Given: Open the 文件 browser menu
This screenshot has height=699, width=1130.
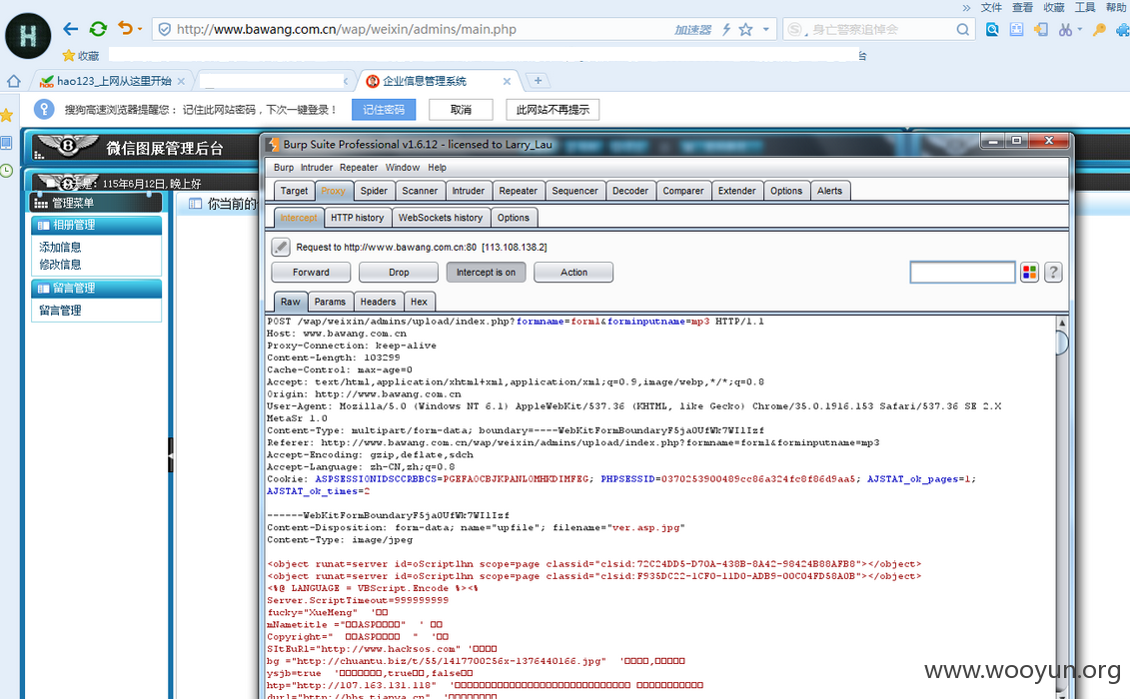Looking at the screenshot, I should point(992,7).
